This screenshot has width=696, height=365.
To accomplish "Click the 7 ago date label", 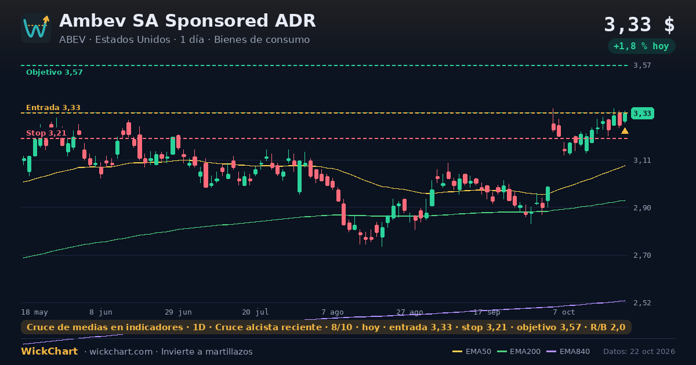I will (332, 312).
